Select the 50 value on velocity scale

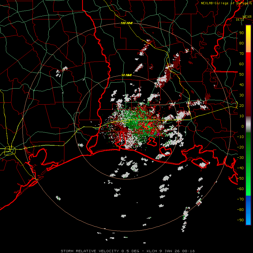coord(241,74)
